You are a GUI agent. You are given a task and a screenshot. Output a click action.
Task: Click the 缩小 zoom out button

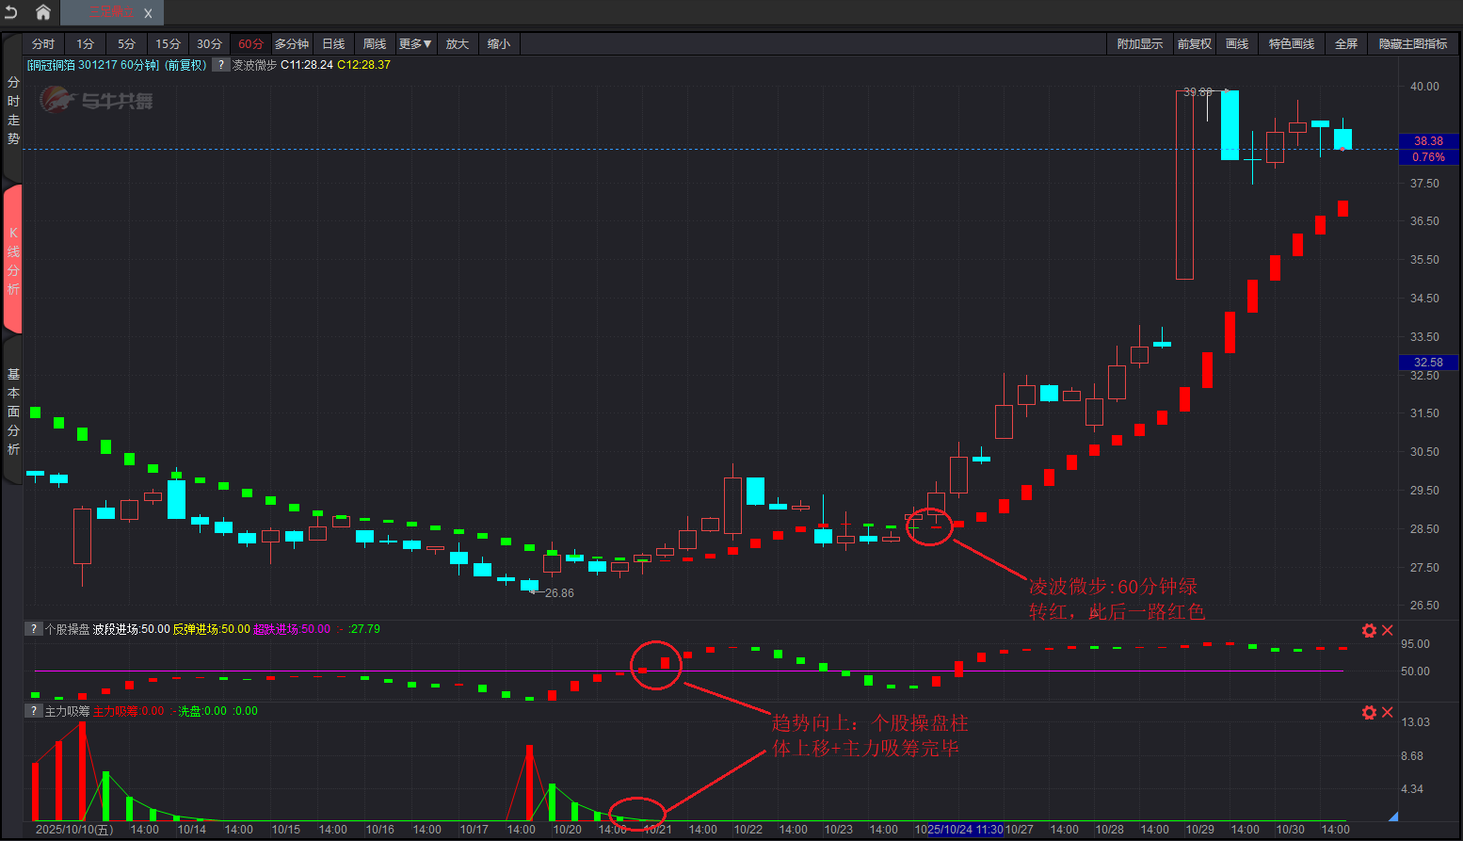pyautogui.click(x=498, y=44)
